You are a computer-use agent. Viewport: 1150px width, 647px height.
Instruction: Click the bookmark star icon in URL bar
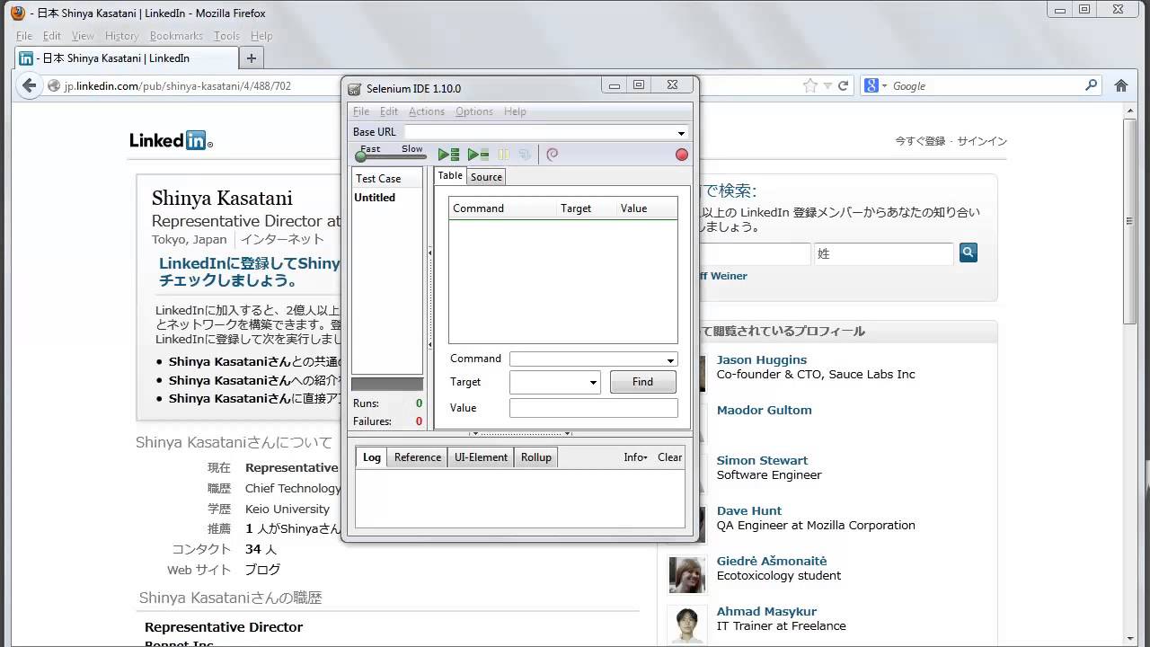(x=809, y=85)
